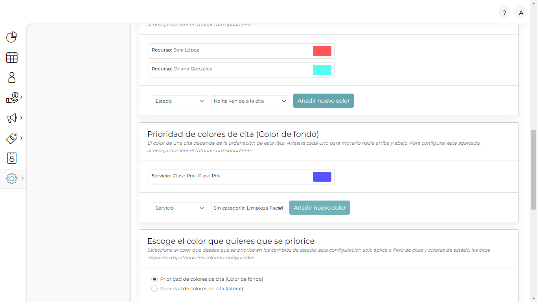Screen dimensions: 537x302
Task: Select Prioridad de colores de cita (lateral)
Action: 154,289
